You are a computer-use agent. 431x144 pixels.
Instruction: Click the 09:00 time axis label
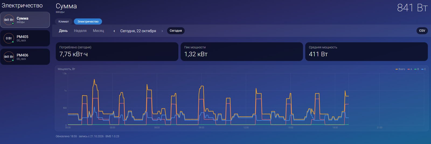(201, 128)
